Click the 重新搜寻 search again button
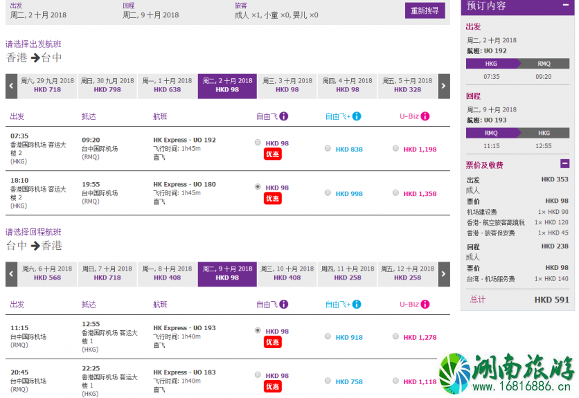The height and width of the screenshot is (398, 579). coord(425,10)
